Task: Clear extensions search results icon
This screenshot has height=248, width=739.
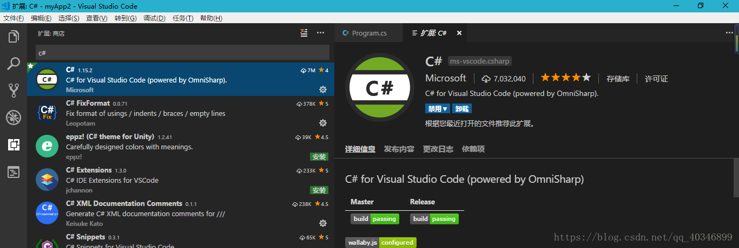Action: tap(304, 33)
